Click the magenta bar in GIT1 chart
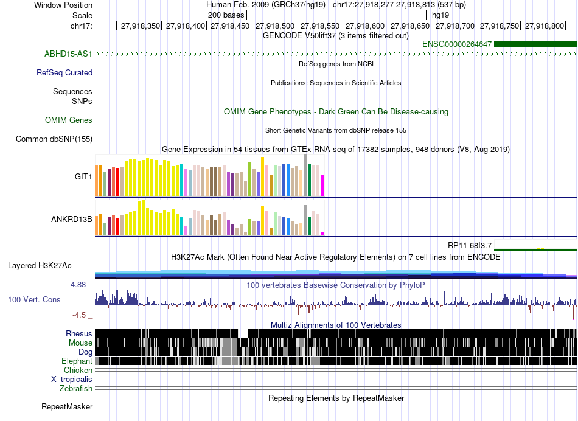Image resolution: width=578 pixels, height=421 pixels. (322, 185)
